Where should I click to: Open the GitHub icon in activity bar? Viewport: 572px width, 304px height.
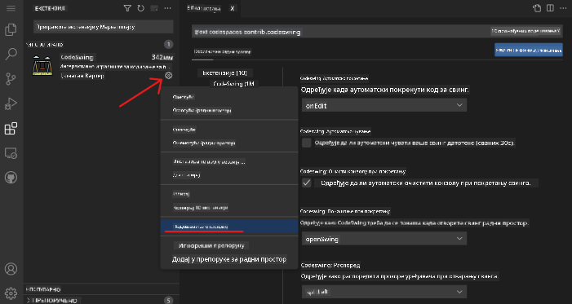click(11, 178)
